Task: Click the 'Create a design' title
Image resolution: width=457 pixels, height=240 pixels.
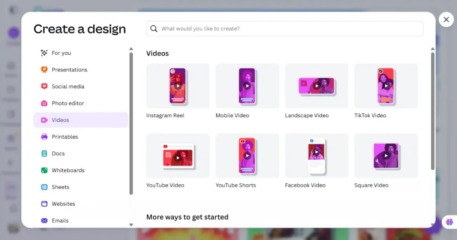Action: [79, 29]
